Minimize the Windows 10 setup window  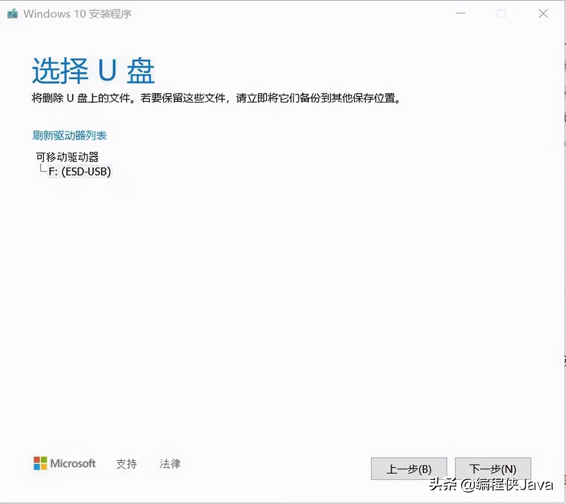click(460, 13)
